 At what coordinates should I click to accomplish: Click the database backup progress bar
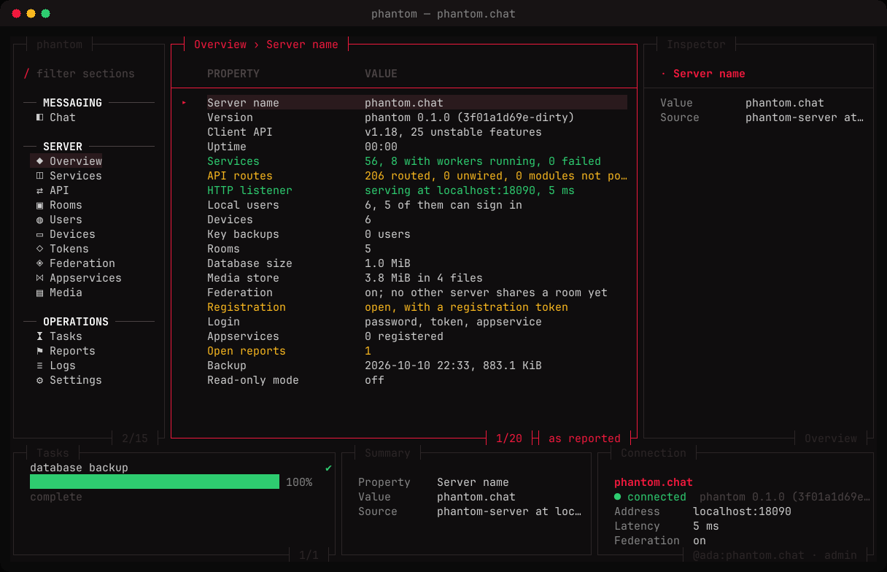tap(155, 482)
